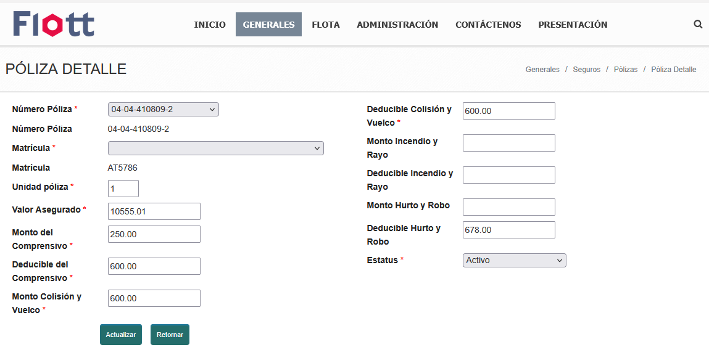The image size is (709, 358).
Task: Click the Seguros breadcrumb link
Action: tap(586, 70)
